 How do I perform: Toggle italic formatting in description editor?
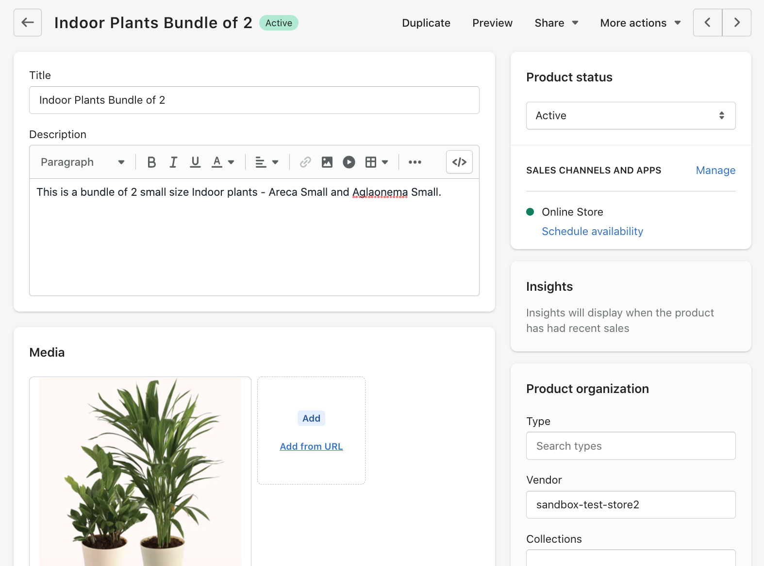coord(173,162)
